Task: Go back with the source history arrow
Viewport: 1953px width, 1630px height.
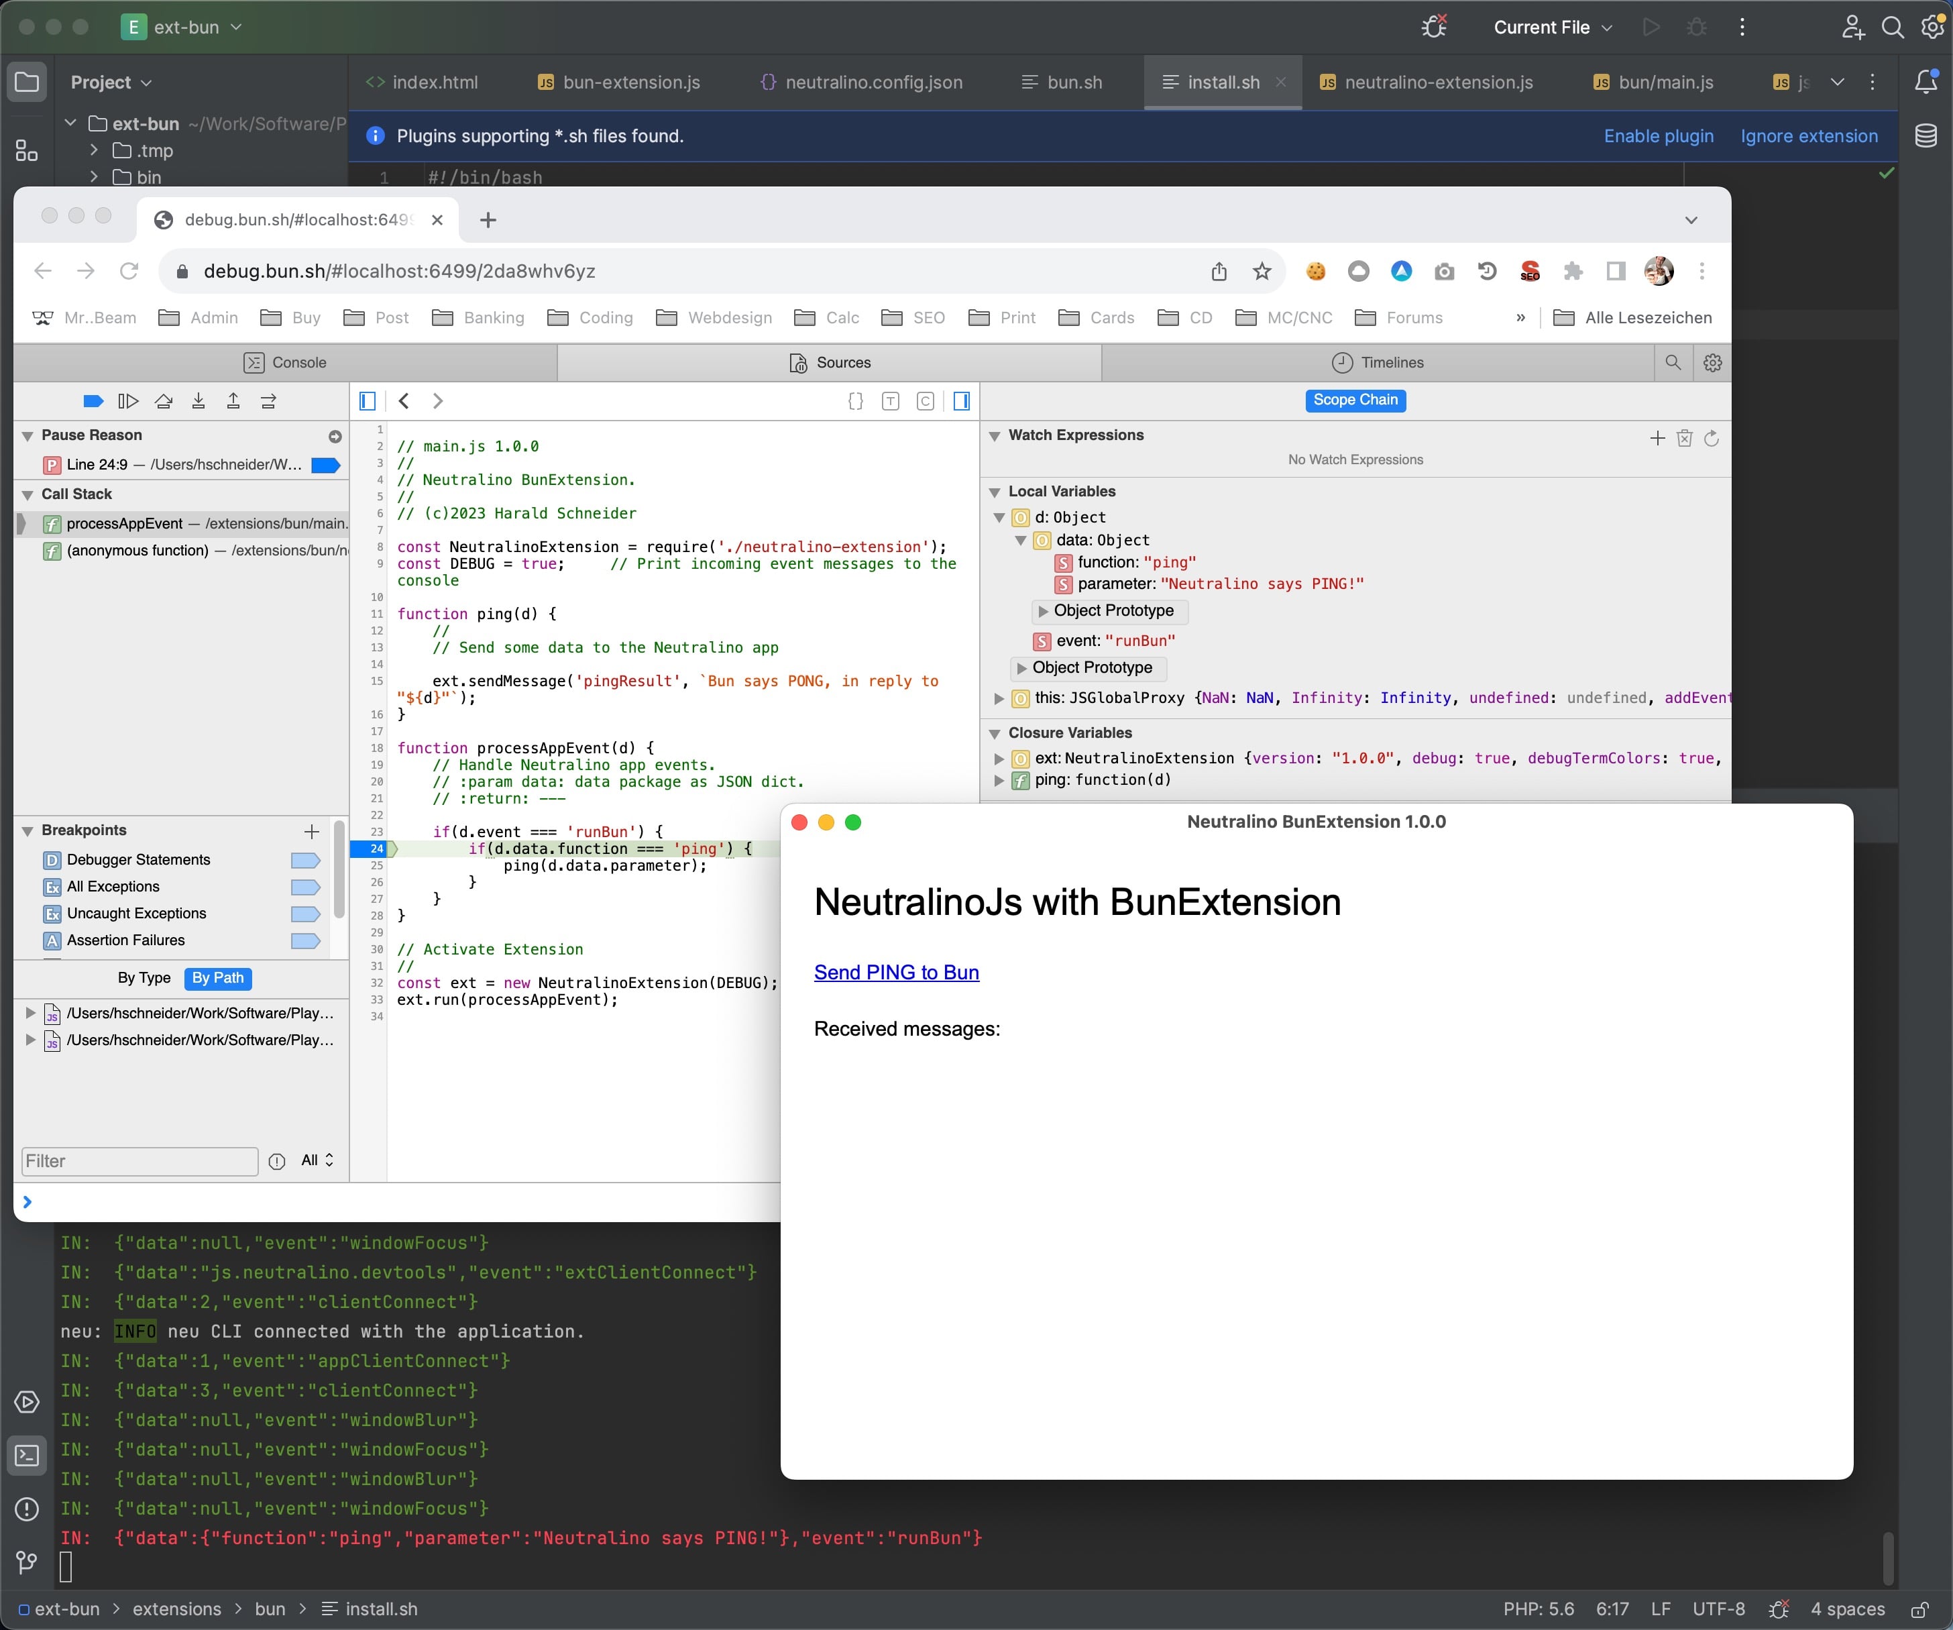Action: (404, 401)
